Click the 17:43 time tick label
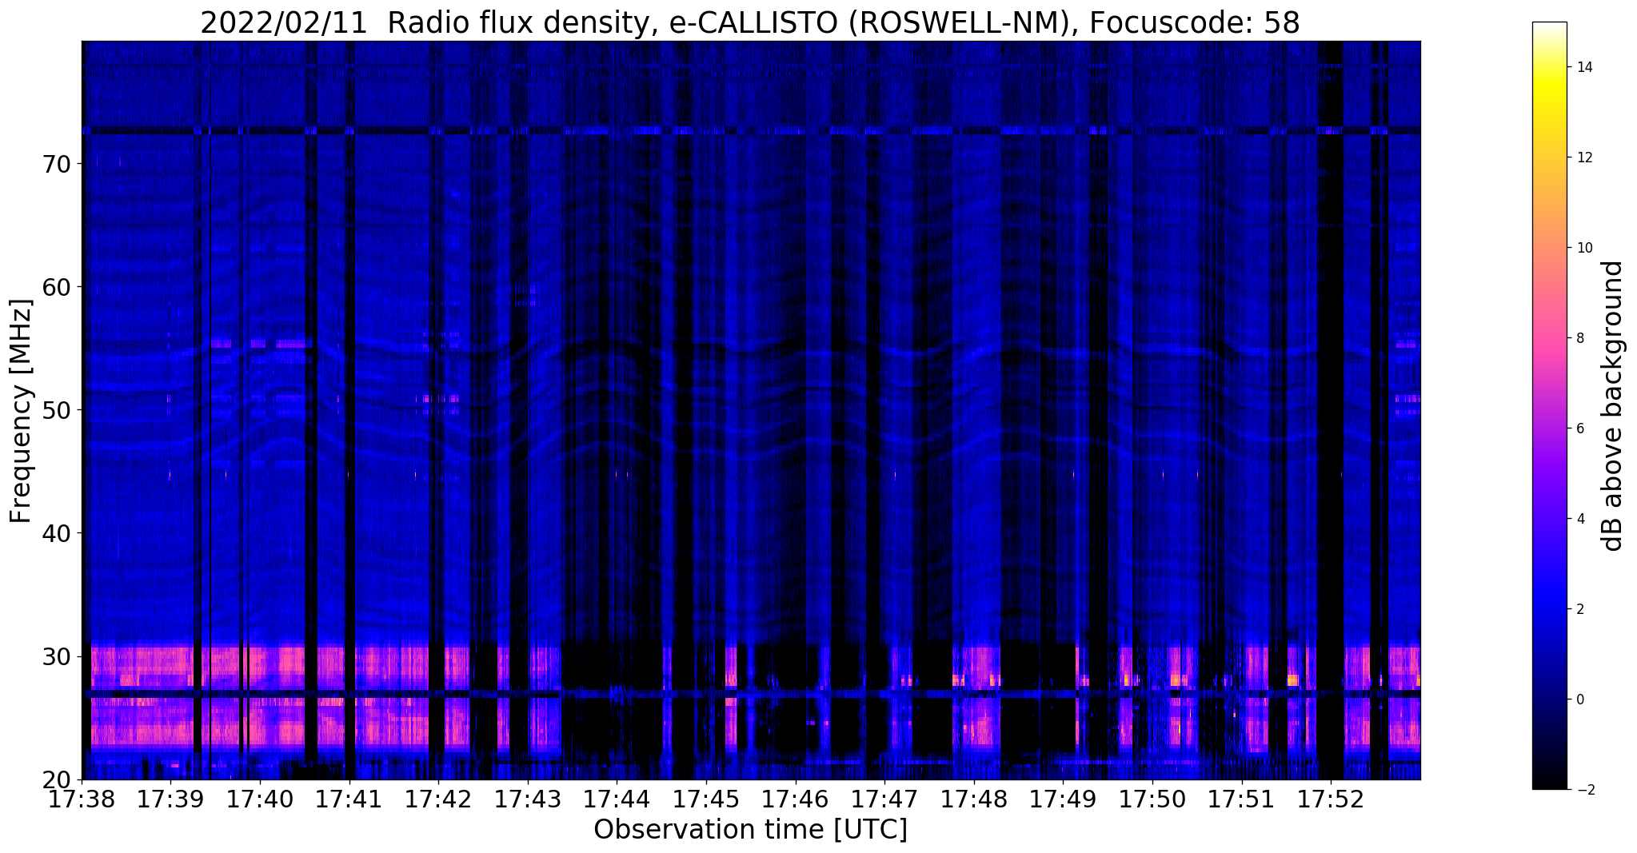 coord(528,799)
